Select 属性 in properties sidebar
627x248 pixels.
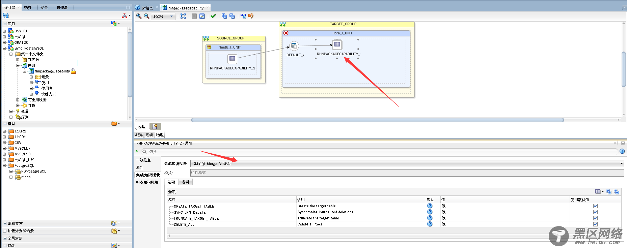click(140, 167)
